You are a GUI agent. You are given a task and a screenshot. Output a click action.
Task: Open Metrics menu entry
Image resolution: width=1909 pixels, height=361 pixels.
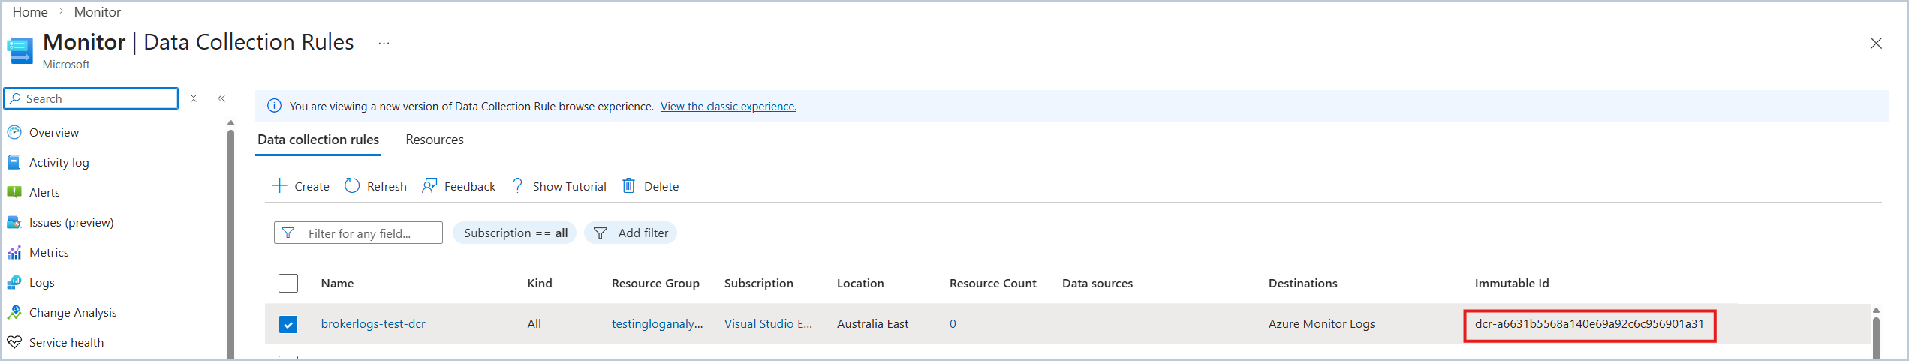pos(49,252)
